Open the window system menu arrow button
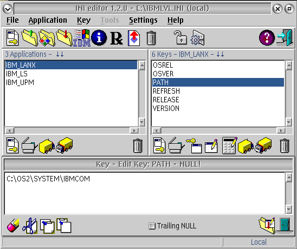 8,9
